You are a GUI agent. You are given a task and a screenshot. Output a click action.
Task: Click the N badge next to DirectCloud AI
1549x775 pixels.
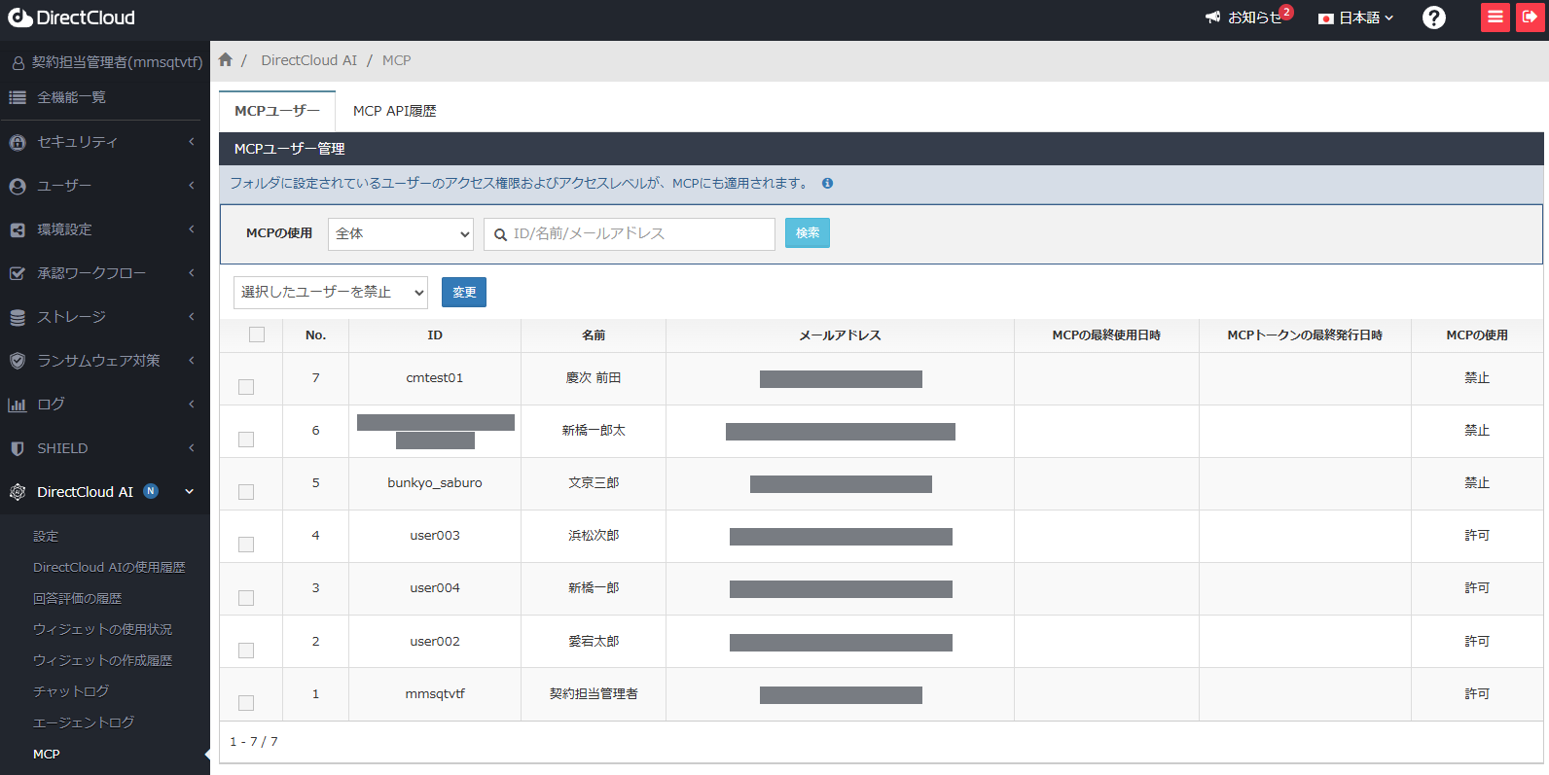[151, 491]
